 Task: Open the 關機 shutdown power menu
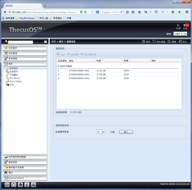point(172,41)
